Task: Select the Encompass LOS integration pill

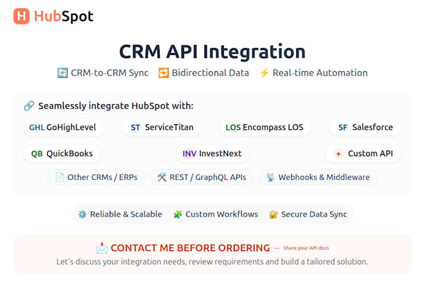Action: pos(265,127)
